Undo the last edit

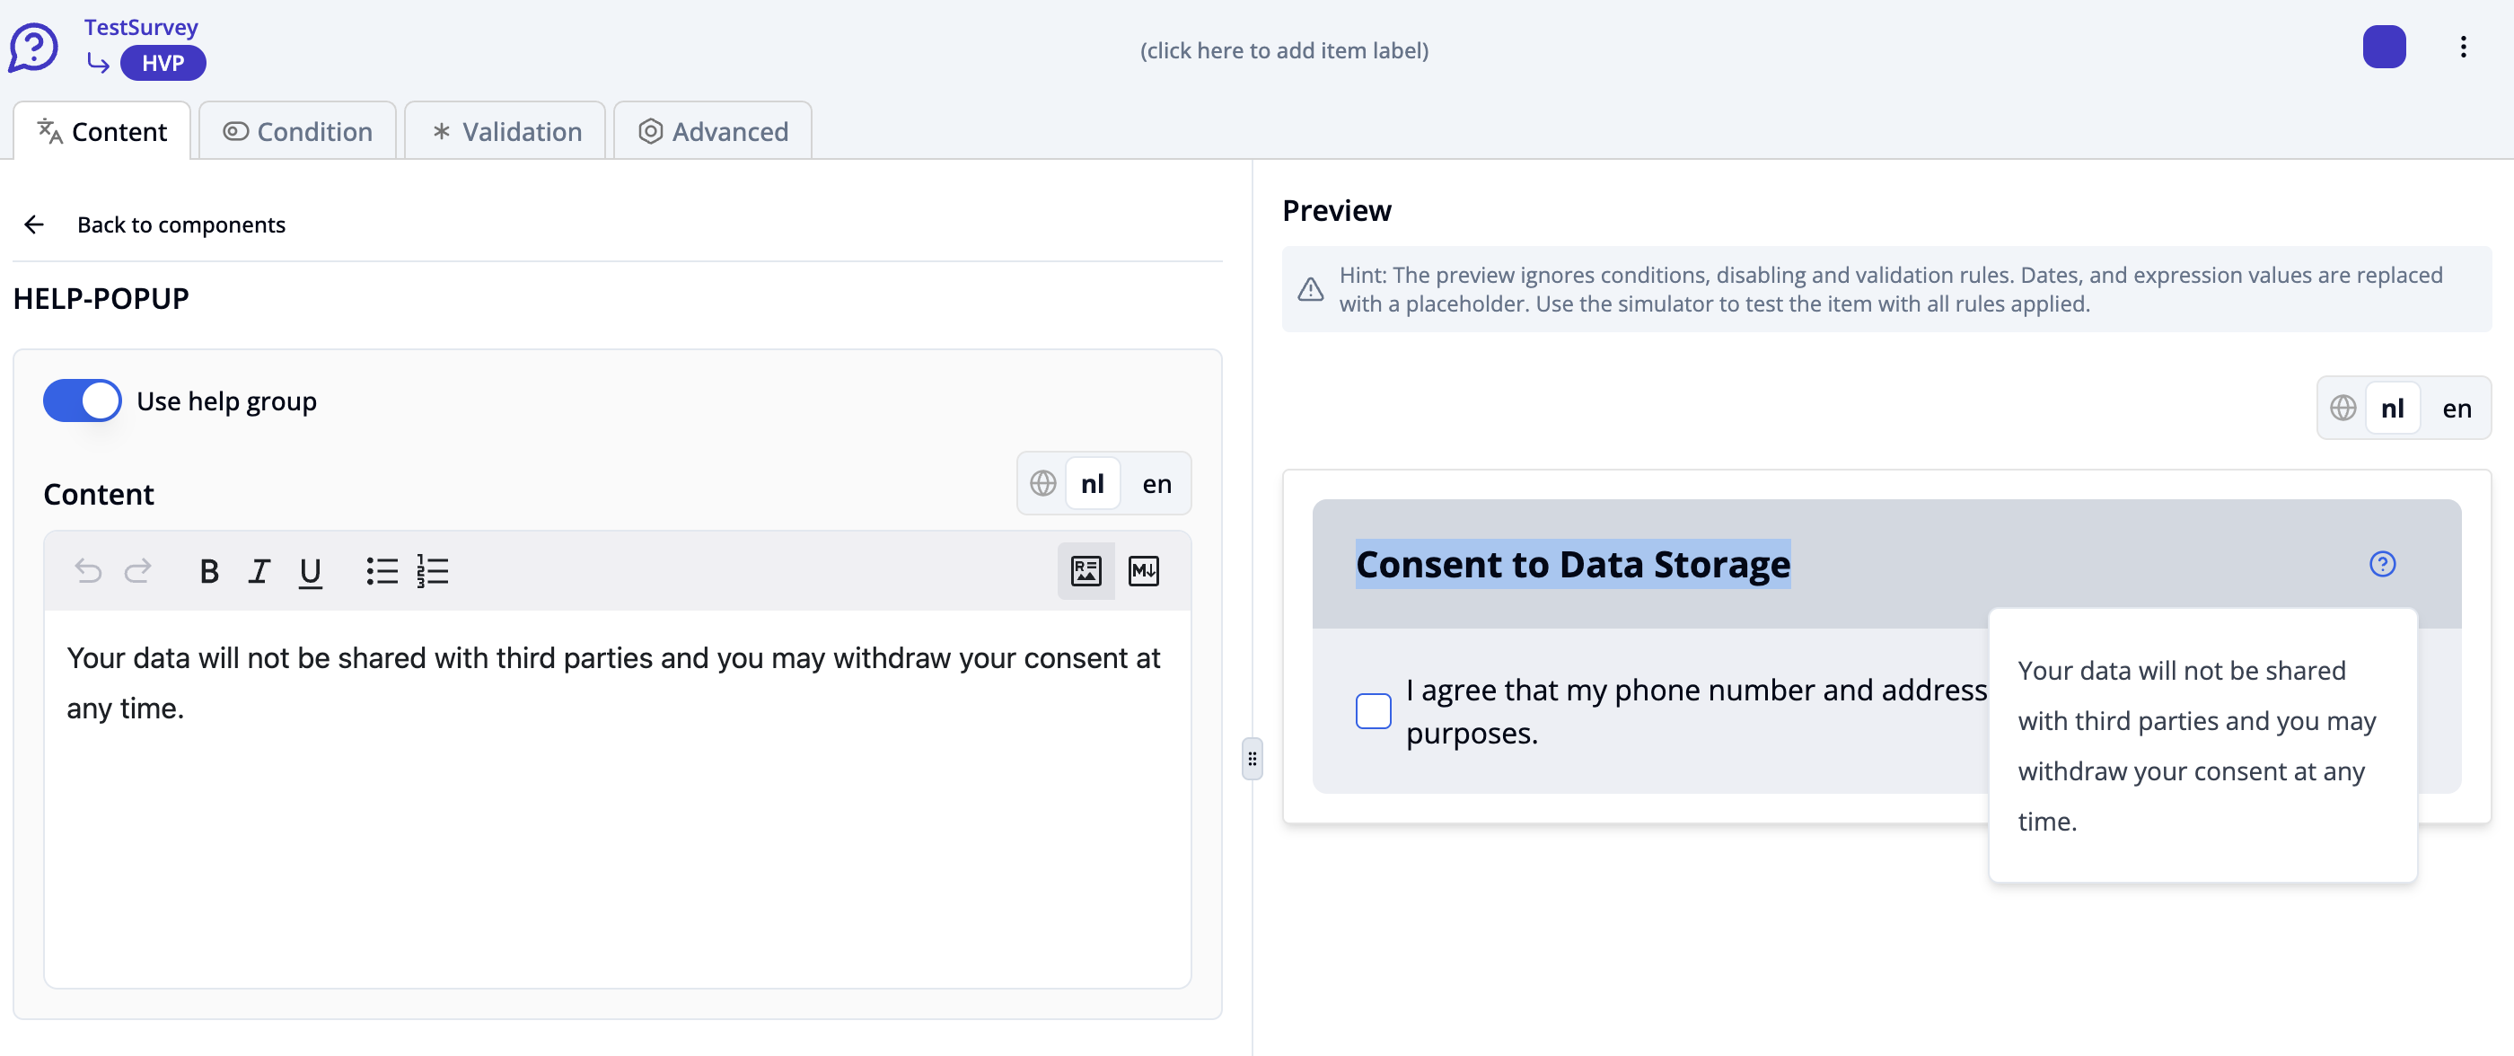(x=88, y=571)
